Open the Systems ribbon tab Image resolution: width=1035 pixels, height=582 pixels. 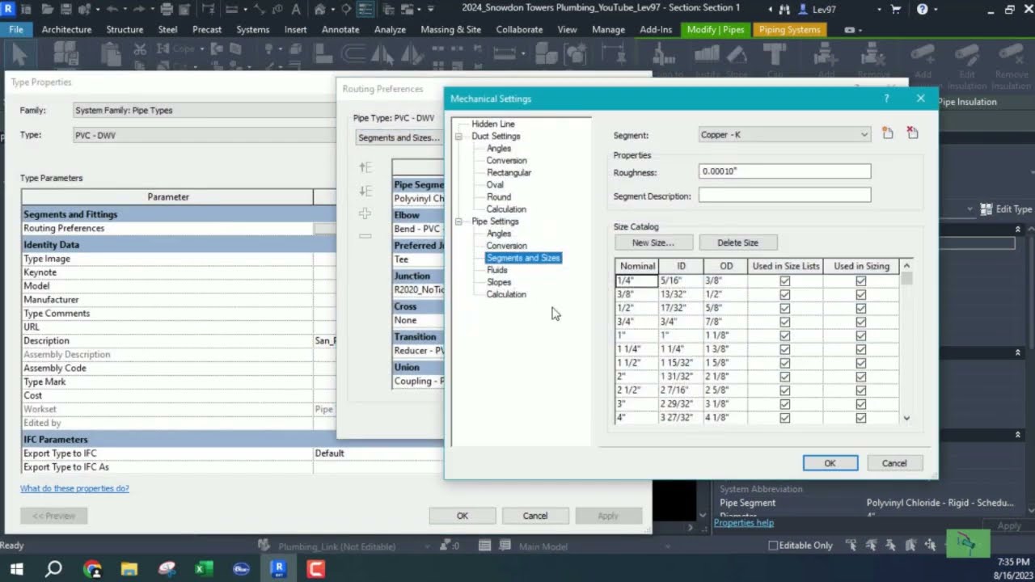click(x=253, y=29)
